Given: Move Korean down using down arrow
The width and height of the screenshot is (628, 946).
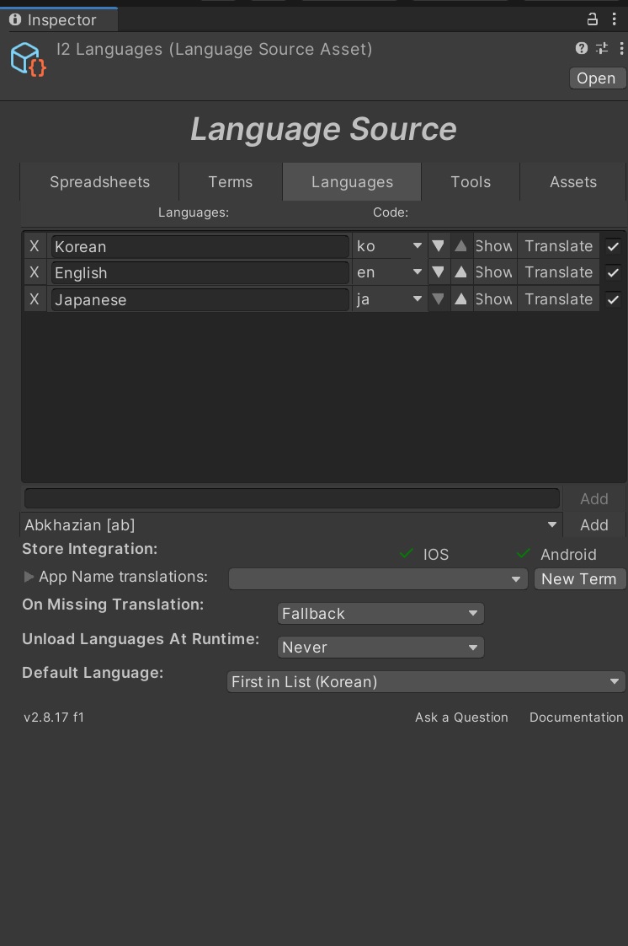Looking at the screenshot, I should [438, 246].
